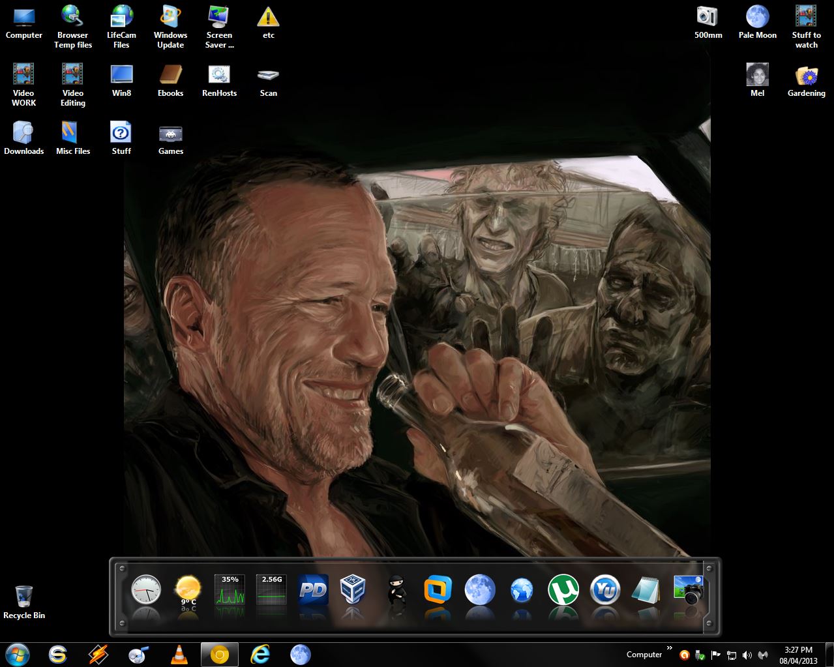The height and width of the screenshot is (667, 834).
Task: Launch the RenHosts shortcut
Action: (219, 80)
